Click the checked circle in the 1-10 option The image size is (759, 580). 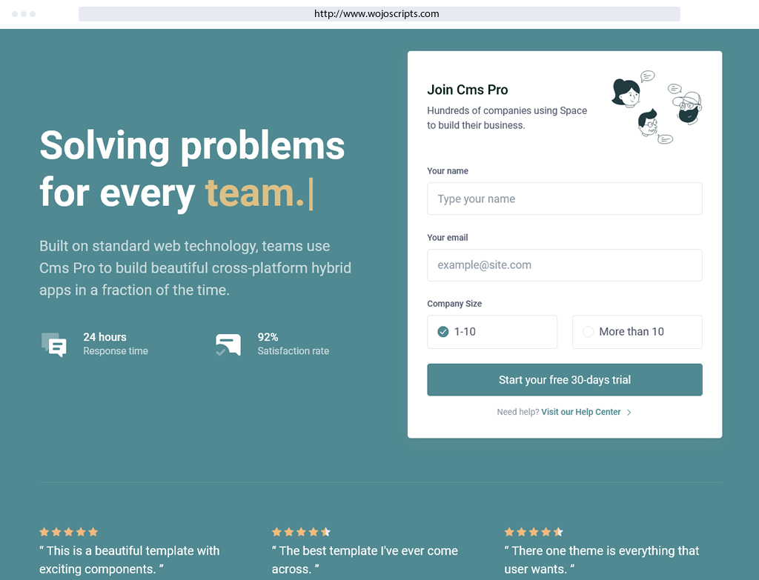pyautogui.click(x=443, y=332)
